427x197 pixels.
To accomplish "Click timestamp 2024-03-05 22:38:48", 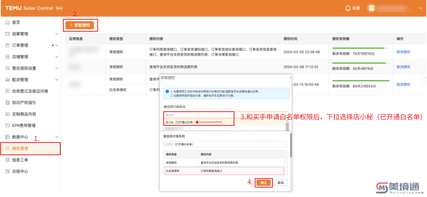I will (x=302, y=52).
